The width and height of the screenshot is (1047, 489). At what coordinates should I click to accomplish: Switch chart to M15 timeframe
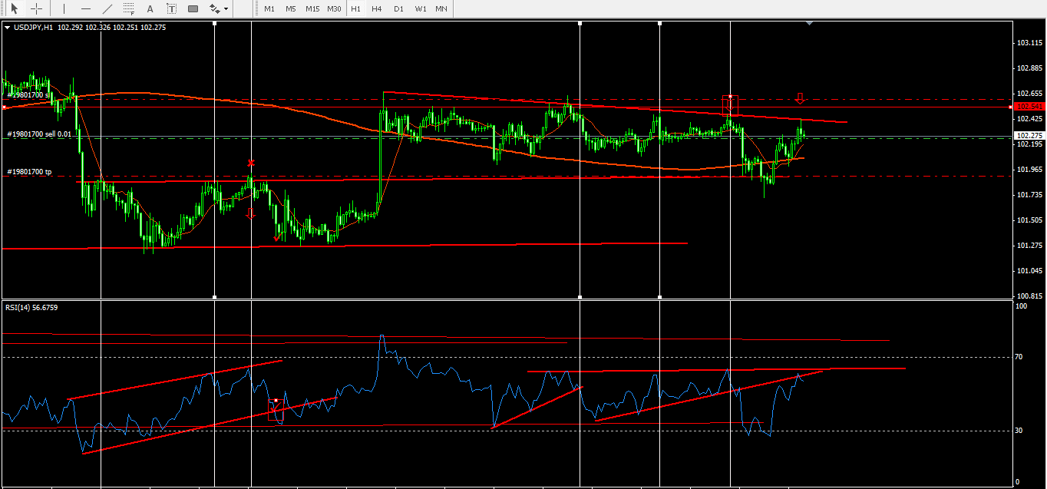pos(312,8)
